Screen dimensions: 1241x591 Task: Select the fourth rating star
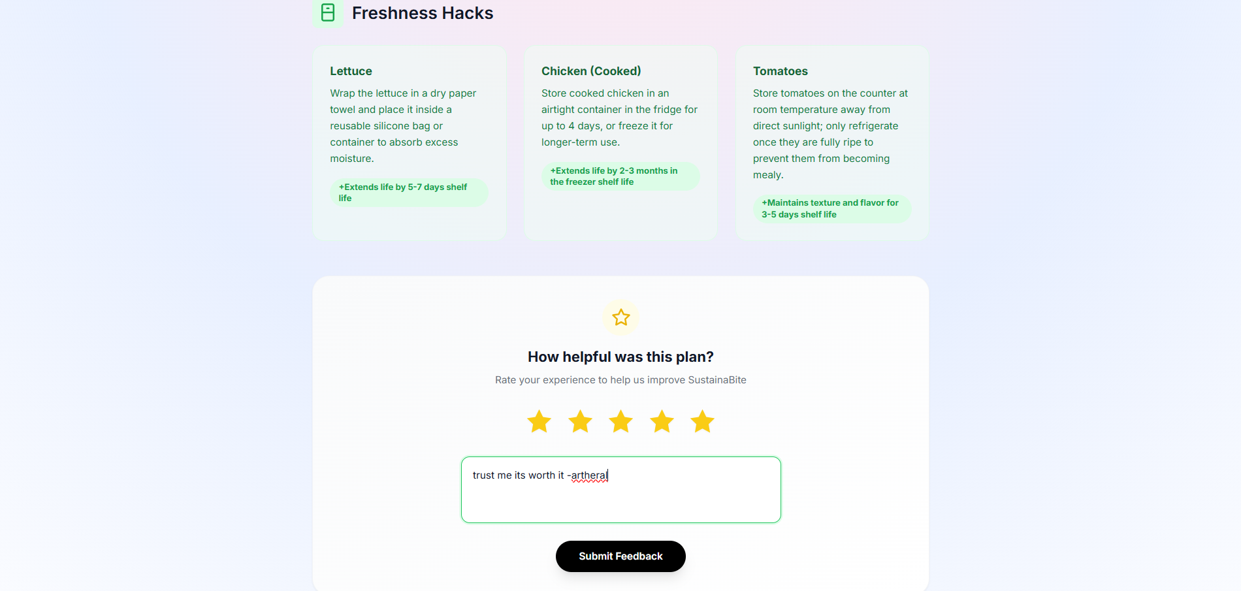pos(662,421)
